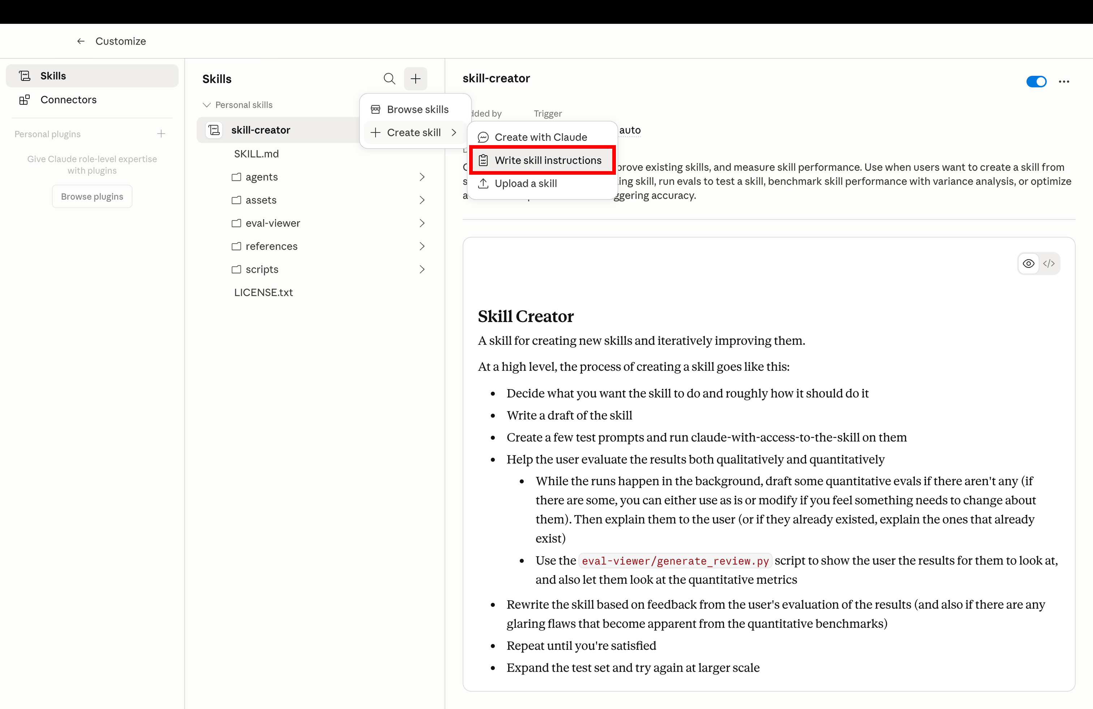Click the plus icon to add a skill
Viewport: 1093px width, 709px height.
[x=415, y=78]
